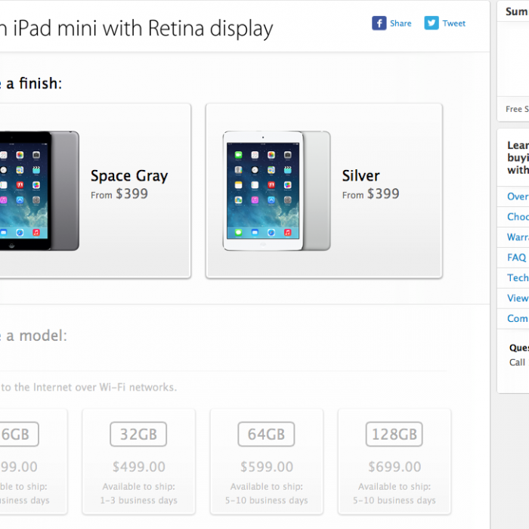Click the Share text link
This screenshot has width=529, height=529.
(x=401, y=23)
